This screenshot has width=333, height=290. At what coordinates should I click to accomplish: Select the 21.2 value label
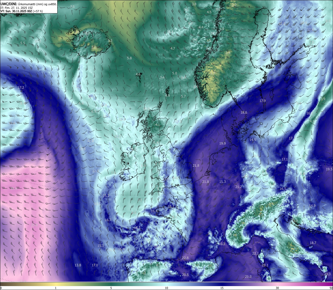pos(239,187)
